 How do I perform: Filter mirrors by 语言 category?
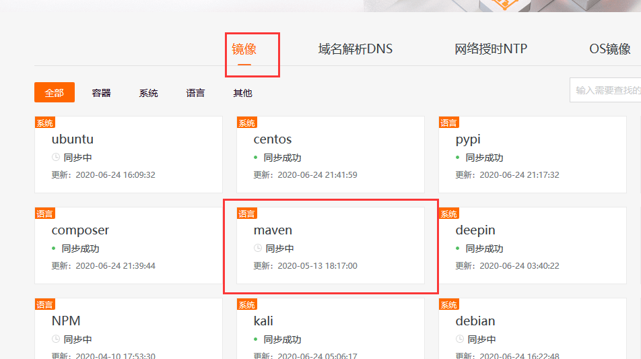(x=195, y=93)
